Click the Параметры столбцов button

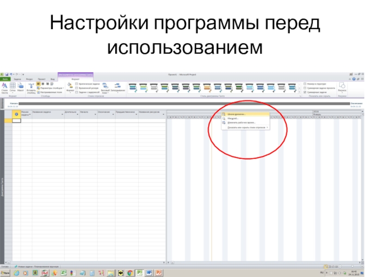tap(52, 88)
